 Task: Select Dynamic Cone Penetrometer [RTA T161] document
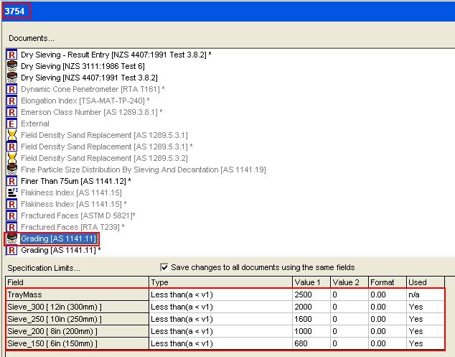tap(90, 89)
